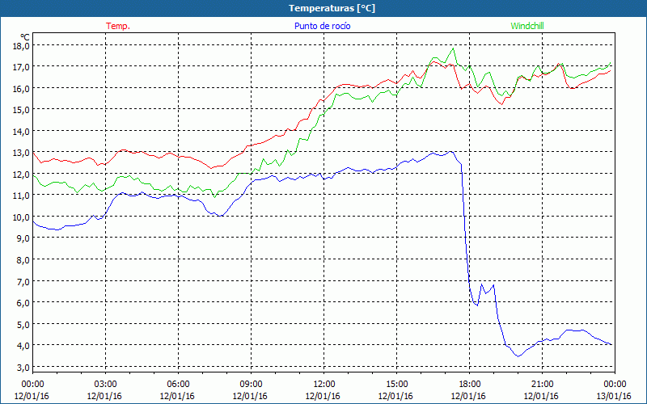Click the 12,0 y-axis value
Viewport: 647px width, 404px height.
(x=21, y=174)
